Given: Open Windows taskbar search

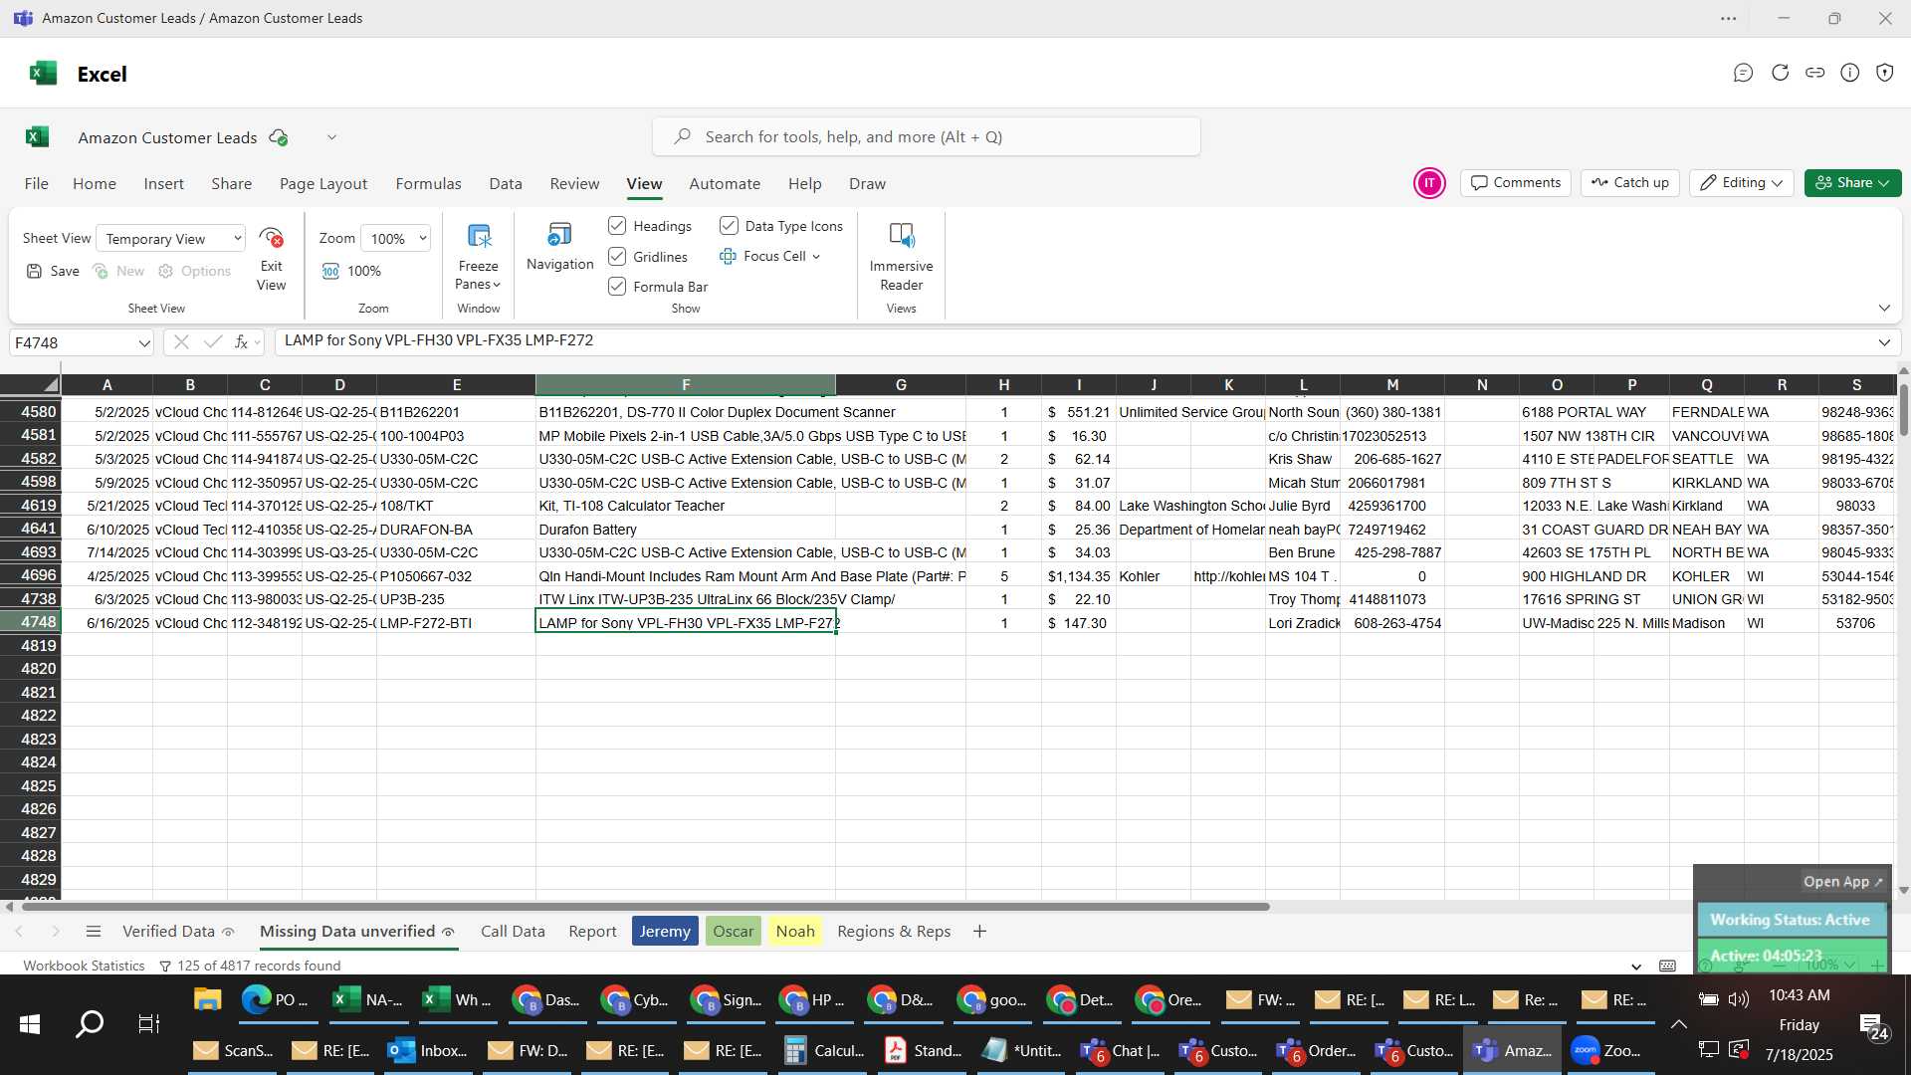Looking at the screenshot, I should tap(90, 1024).
